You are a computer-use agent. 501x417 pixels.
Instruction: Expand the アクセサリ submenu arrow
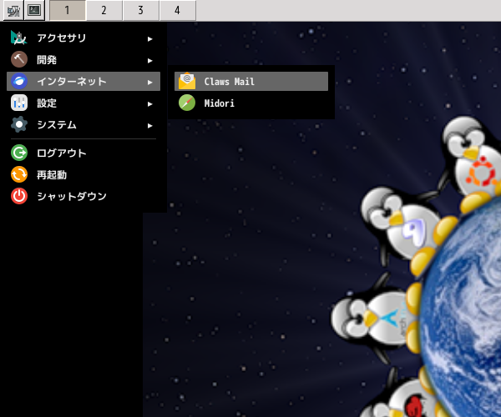coord(149,39)
